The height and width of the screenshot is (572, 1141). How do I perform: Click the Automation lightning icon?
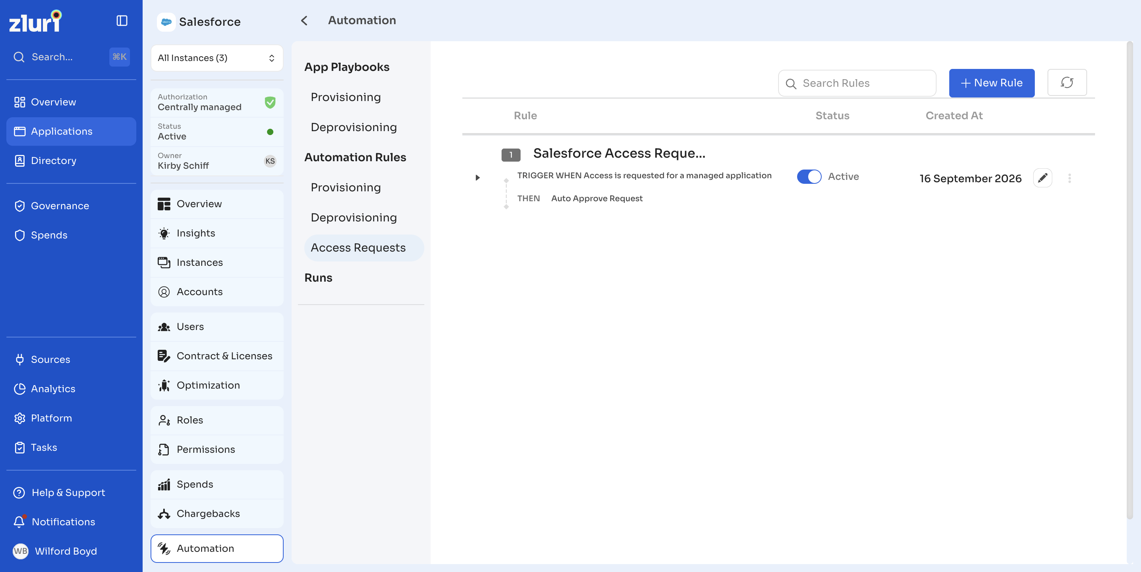pos(164,549)
